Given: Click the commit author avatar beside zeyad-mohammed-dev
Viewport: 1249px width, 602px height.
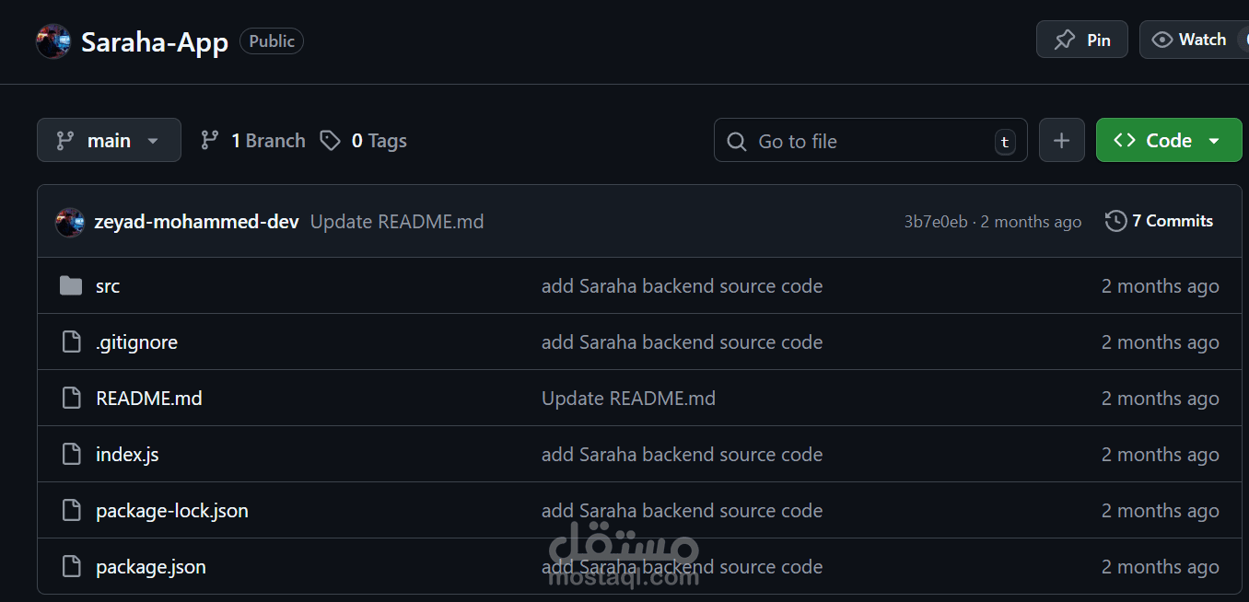Looking at the screenshot, I should [70, 222].
